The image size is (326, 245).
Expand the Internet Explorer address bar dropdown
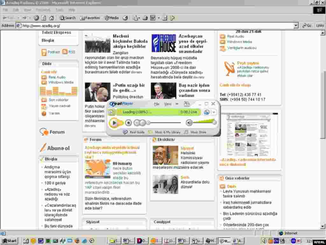pos(296,26)
